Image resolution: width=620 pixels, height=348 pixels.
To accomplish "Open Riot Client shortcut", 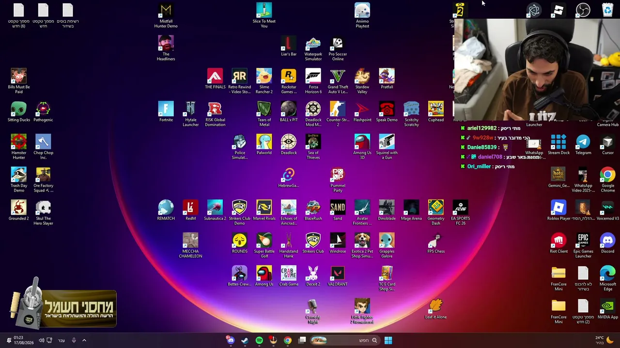I will (558, 244).
